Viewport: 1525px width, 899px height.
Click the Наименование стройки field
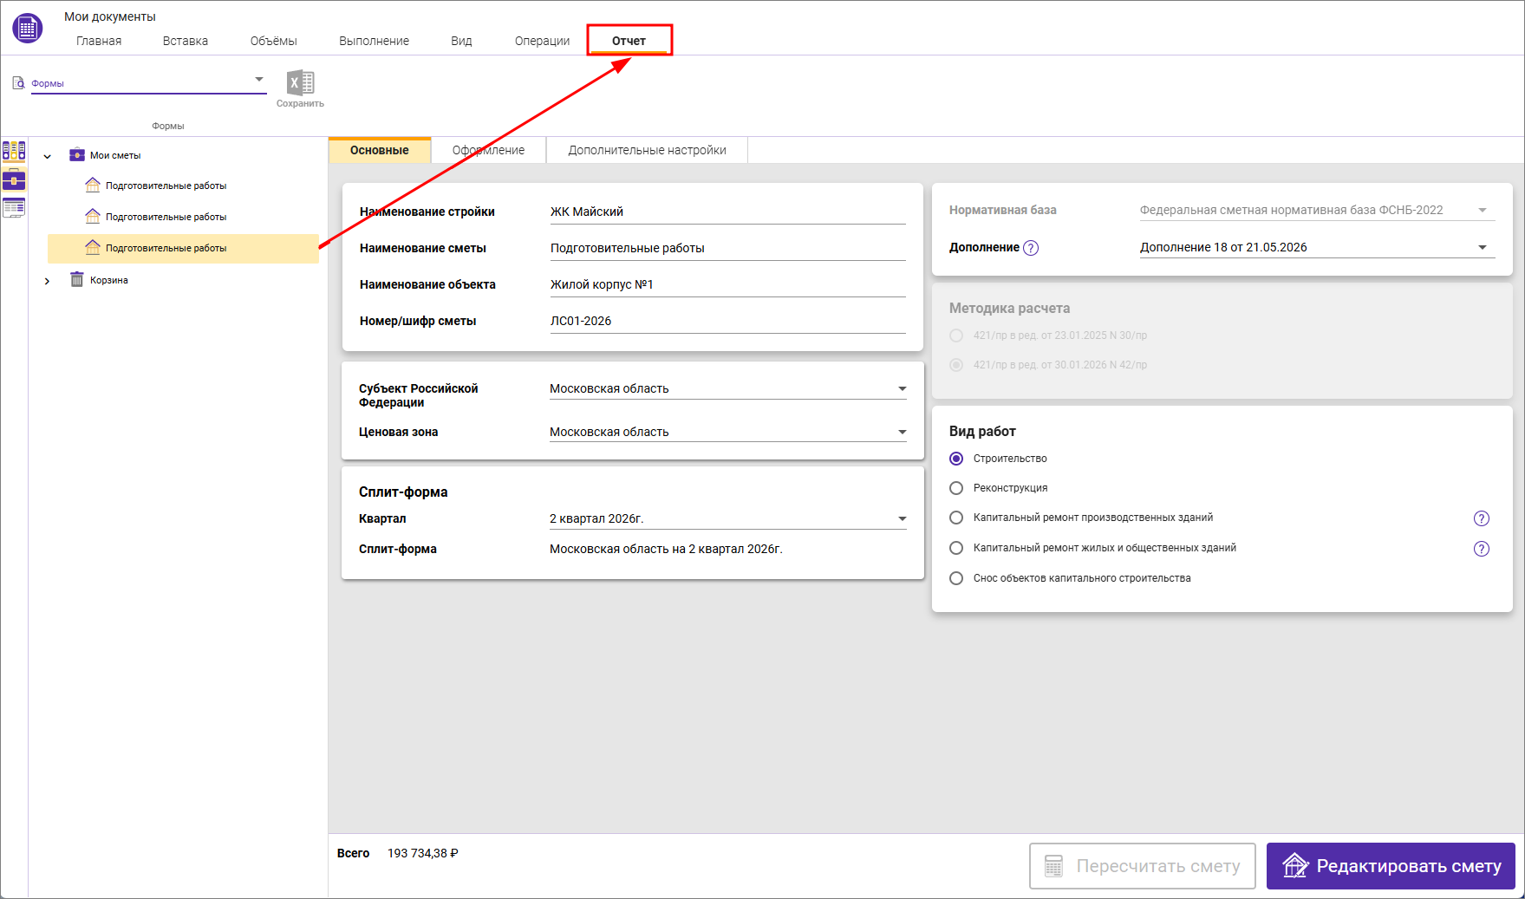click(x=727, y=212)
